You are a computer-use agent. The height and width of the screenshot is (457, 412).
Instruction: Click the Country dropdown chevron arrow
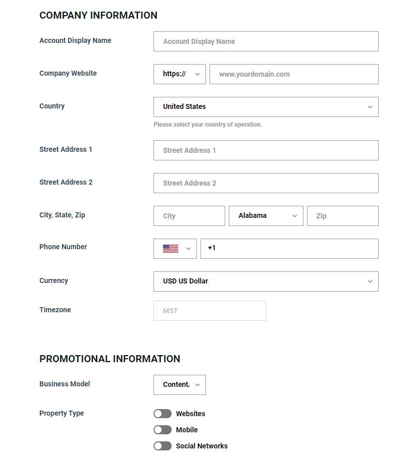coord(370,107)
